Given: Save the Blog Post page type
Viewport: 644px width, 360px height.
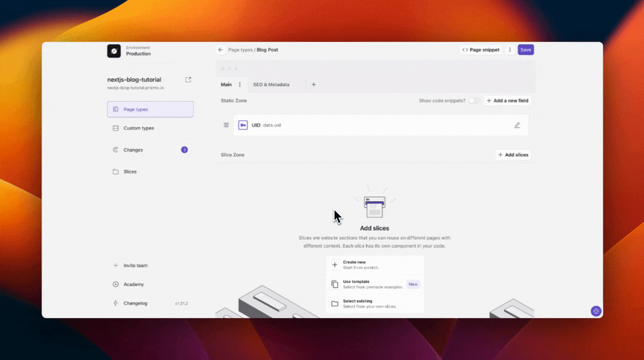Looking at the screenshot, I should [x=525, y=49].
